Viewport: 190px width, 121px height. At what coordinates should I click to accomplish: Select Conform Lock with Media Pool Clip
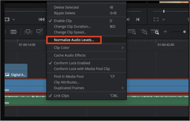click(86, 69)
